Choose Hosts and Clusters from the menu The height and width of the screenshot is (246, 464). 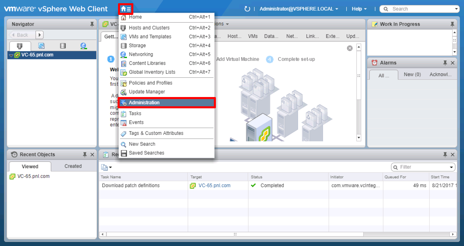click(166, 28)
